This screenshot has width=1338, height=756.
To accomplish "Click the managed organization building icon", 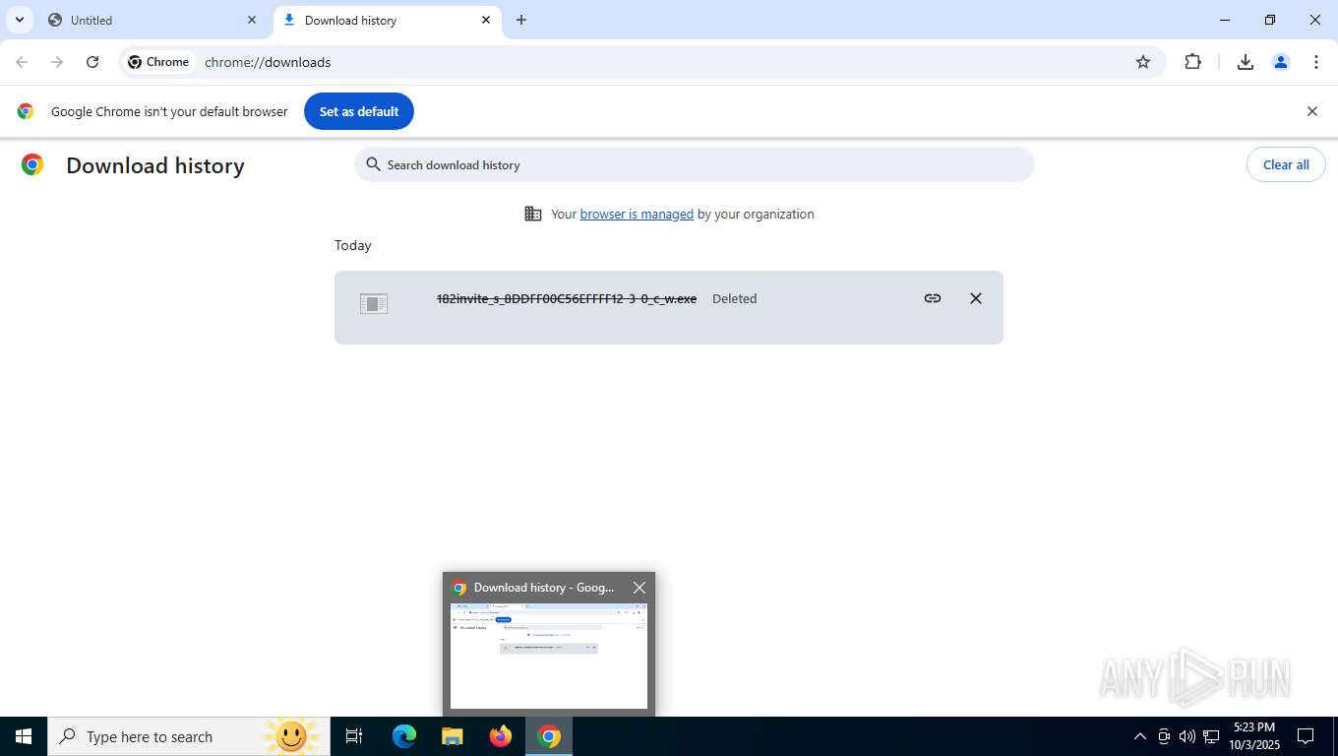I will (533, 214).
